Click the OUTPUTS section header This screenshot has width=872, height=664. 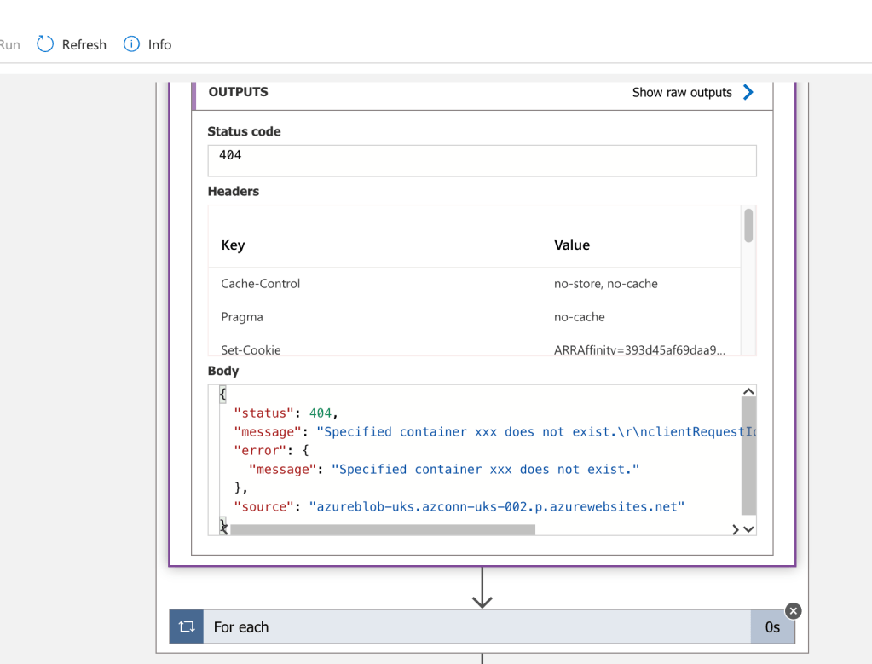click(x=238, y=92)
